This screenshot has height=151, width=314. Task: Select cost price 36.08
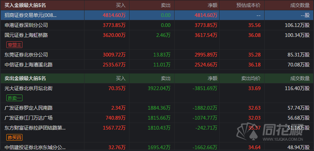[255, 35]
